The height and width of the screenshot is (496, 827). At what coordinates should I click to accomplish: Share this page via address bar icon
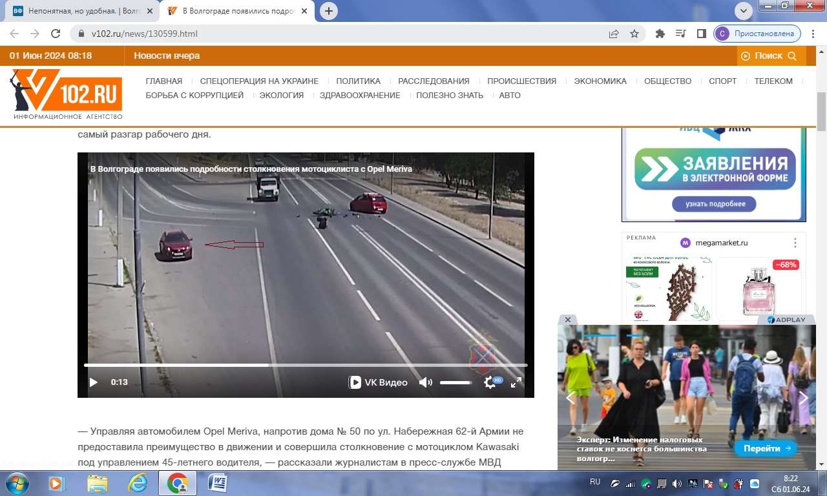(x=614, y=34)
